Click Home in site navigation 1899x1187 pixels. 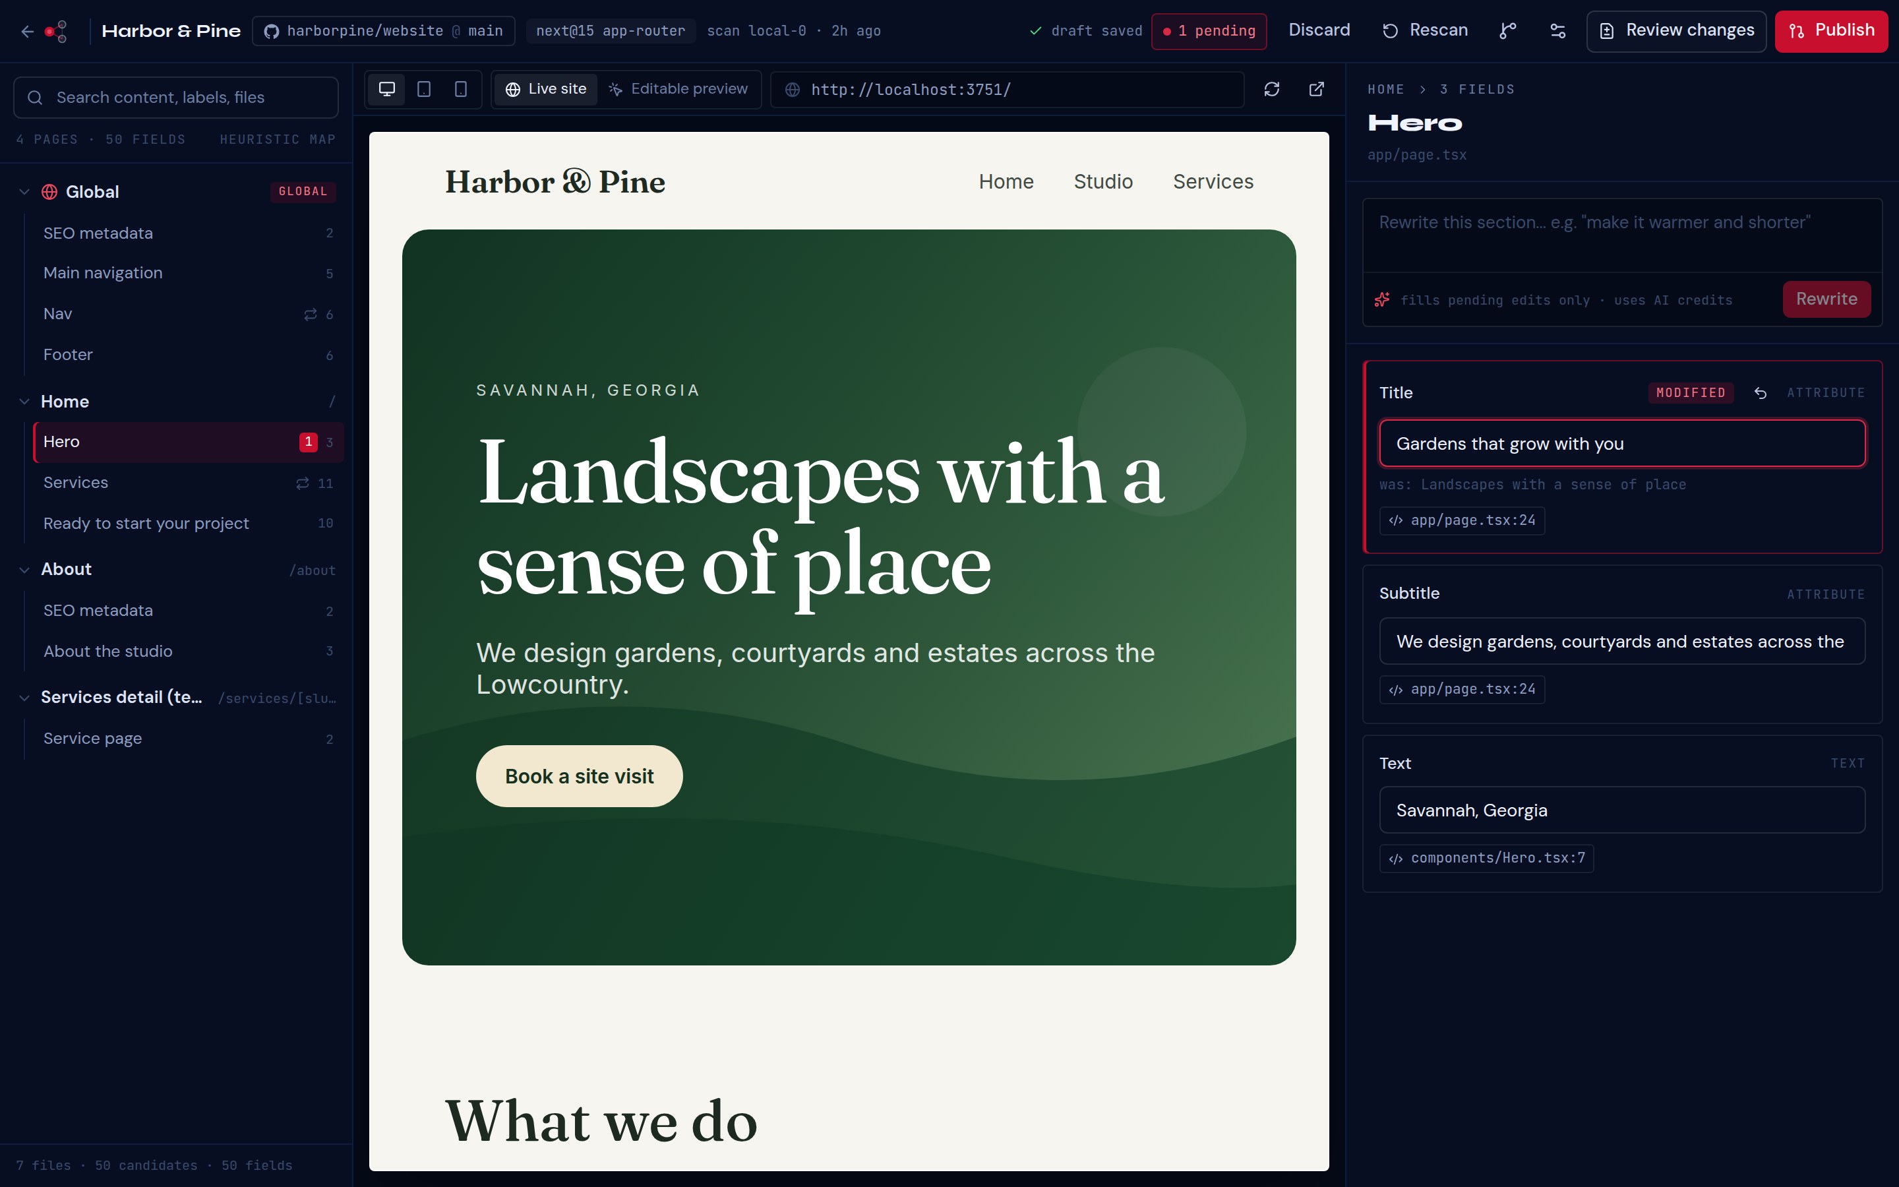[x=1006, y=181]
